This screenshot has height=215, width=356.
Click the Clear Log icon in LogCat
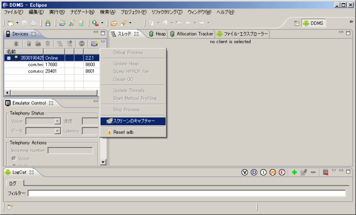click(326, 172)
